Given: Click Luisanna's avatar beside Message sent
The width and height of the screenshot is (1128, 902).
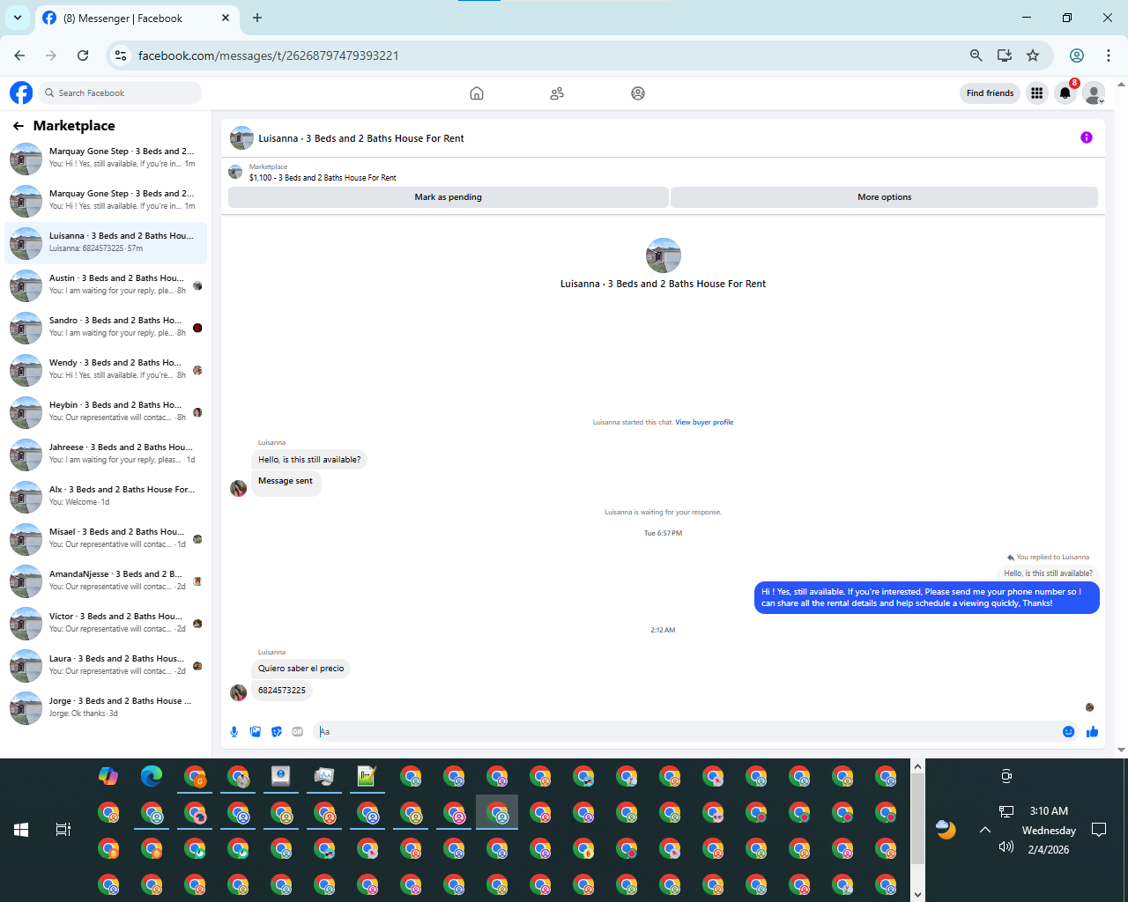Looking at the screenshot, I should tap(238, 488).
